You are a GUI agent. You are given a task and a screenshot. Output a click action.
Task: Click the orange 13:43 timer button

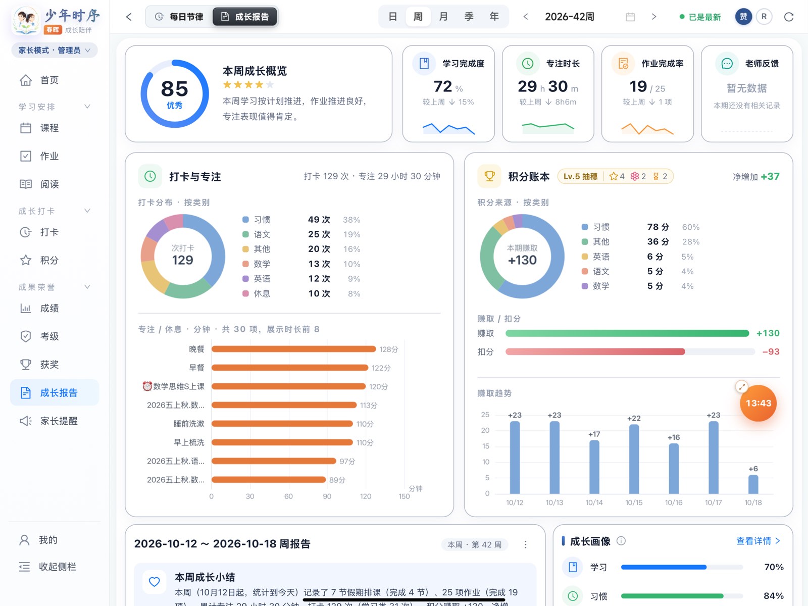pos(759,403)
